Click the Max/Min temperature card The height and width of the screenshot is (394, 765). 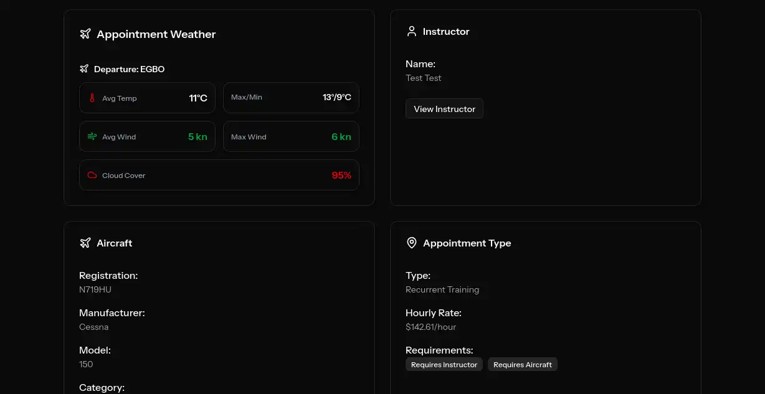[291, 97]
